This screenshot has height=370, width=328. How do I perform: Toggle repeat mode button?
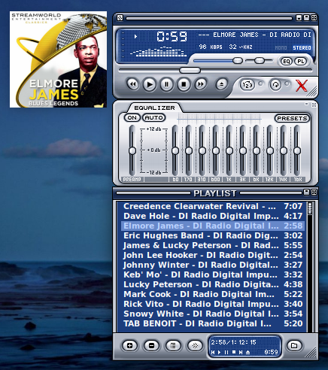pos(275,85)
